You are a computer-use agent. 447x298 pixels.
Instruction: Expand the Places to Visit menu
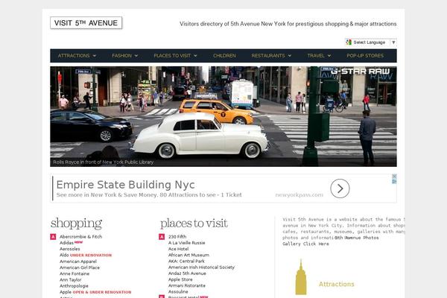click(x=175, y=56)
